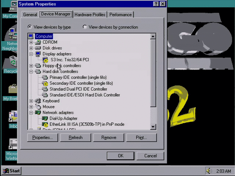The image size is (235, 176).
Task: Click the What's This help button in title bar
Action: coord(156,4)
